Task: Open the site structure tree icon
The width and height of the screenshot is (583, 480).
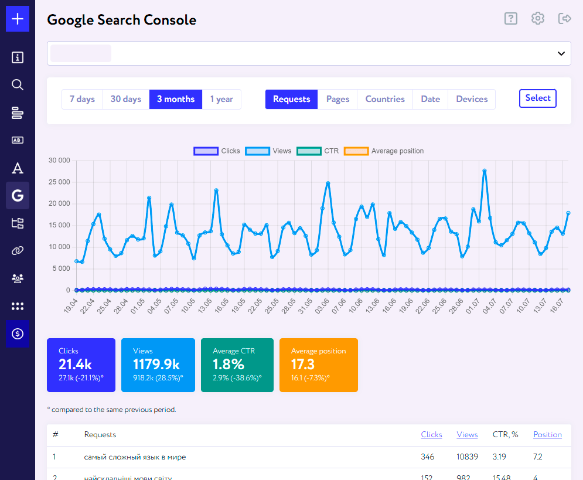Action: click(x=18, y=223)
